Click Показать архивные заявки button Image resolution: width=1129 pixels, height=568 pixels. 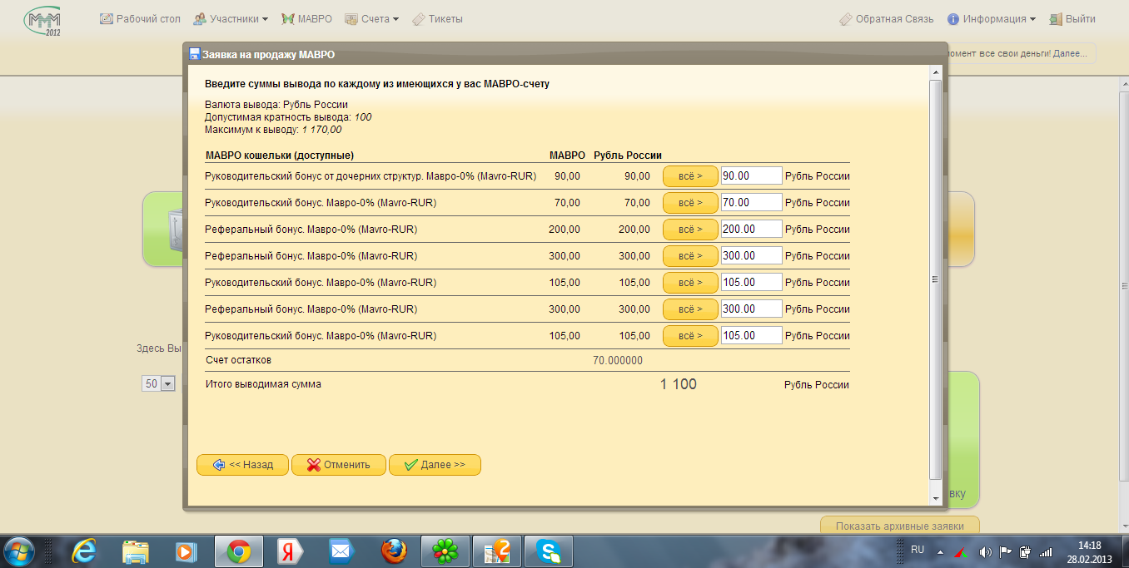(899, 526)
